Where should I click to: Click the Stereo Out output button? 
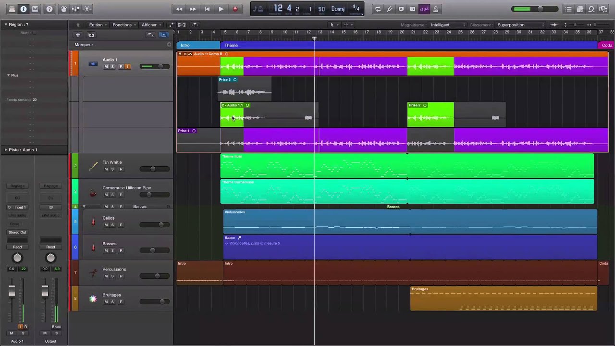tap(17, 232)
